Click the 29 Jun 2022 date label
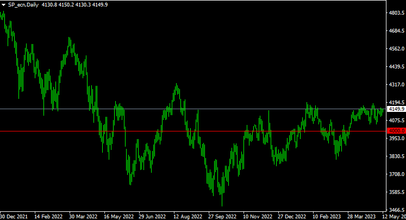The width and height of the screenshot is (406, 220). [x=152, y=216]
